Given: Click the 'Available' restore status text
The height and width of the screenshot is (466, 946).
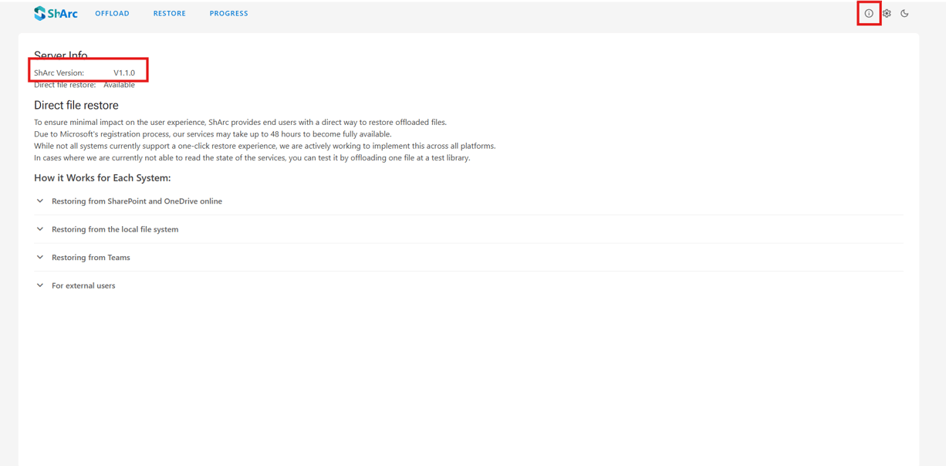Looking at the screenshot, I should point(119,85).
